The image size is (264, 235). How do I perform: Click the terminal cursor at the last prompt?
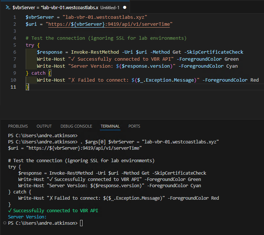click(x=82, y=223)
